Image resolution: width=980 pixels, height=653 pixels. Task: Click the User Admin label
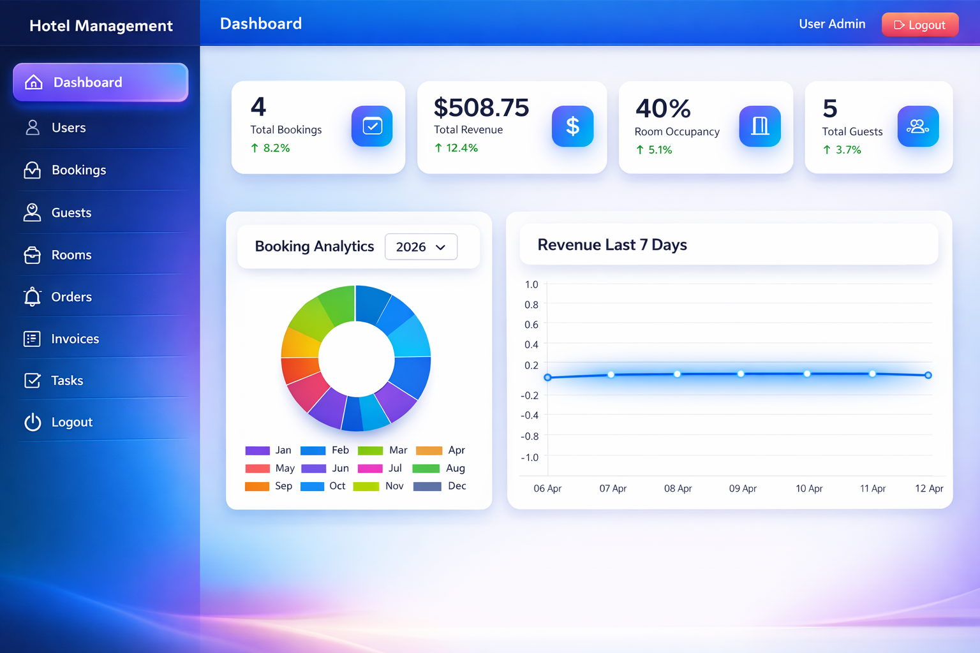pyautogui.click(x=831, y=24)
